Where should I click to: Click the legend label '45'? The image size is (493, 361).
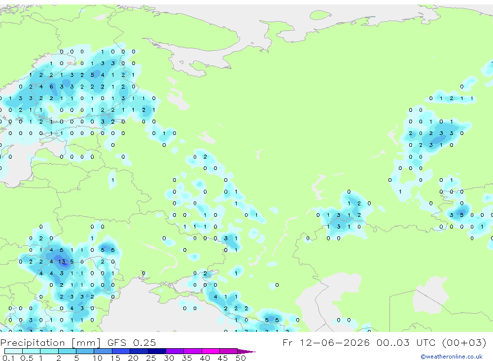pos(223,358)
